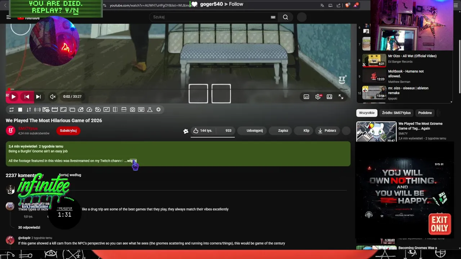Unmute the video using the speaker icon
Viewport: 461px width, 259px height.
(53, 96)
